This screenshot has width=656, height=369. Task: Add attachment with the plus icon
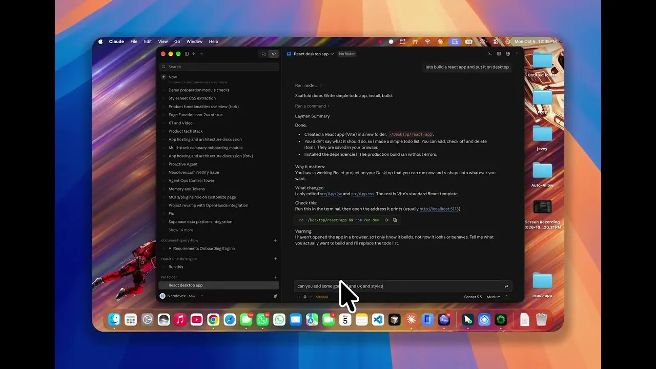point(299,297)
